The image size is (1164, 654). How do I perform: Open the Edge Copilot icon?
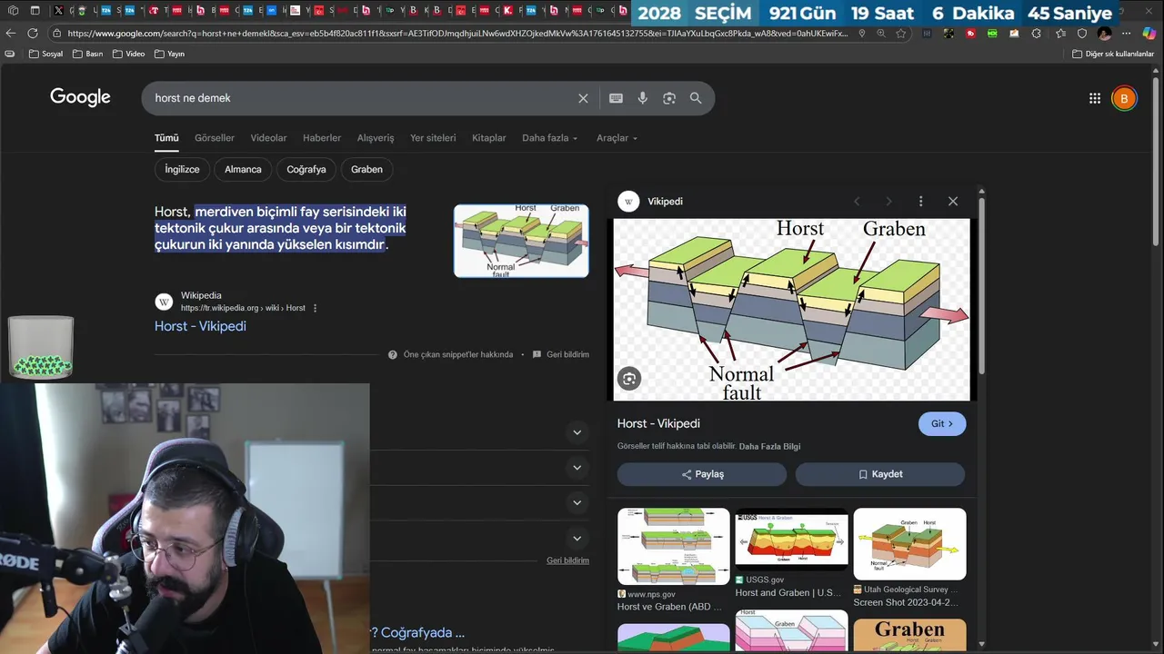pyautogui.click(x=1149, y=33)
